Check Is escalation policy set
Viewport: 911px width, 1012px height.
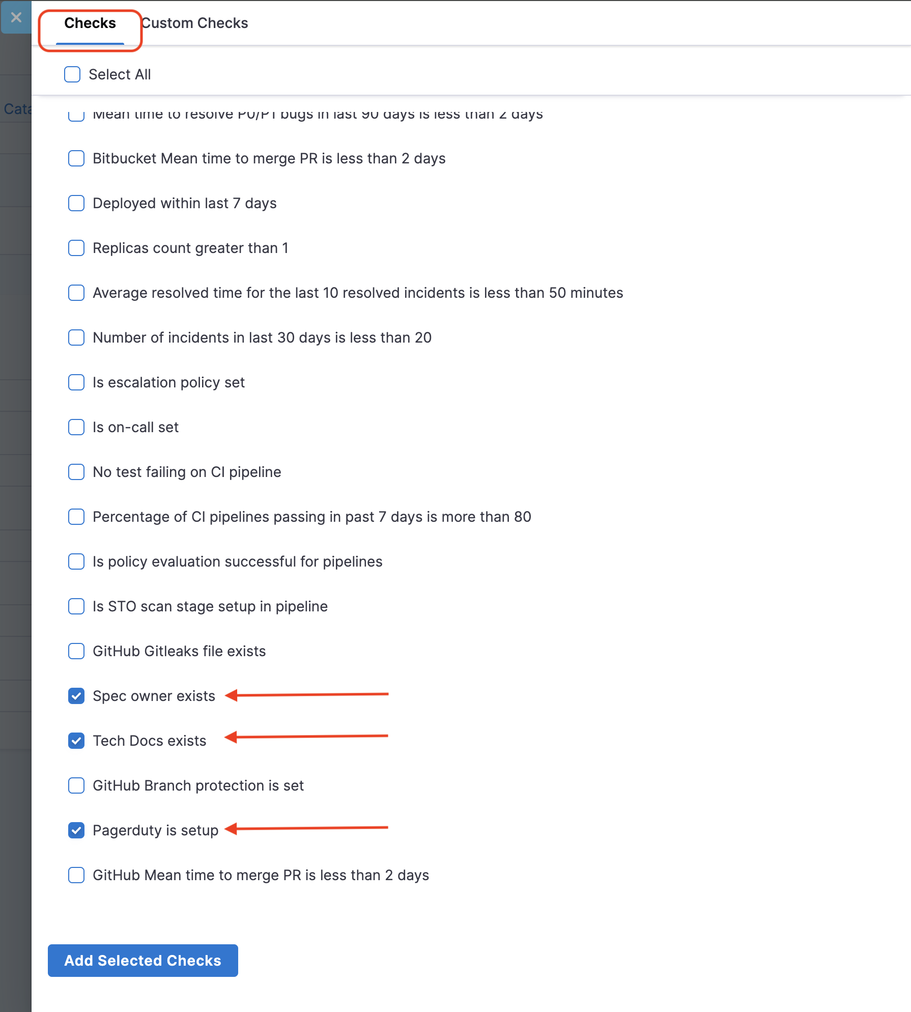(76, 382)
